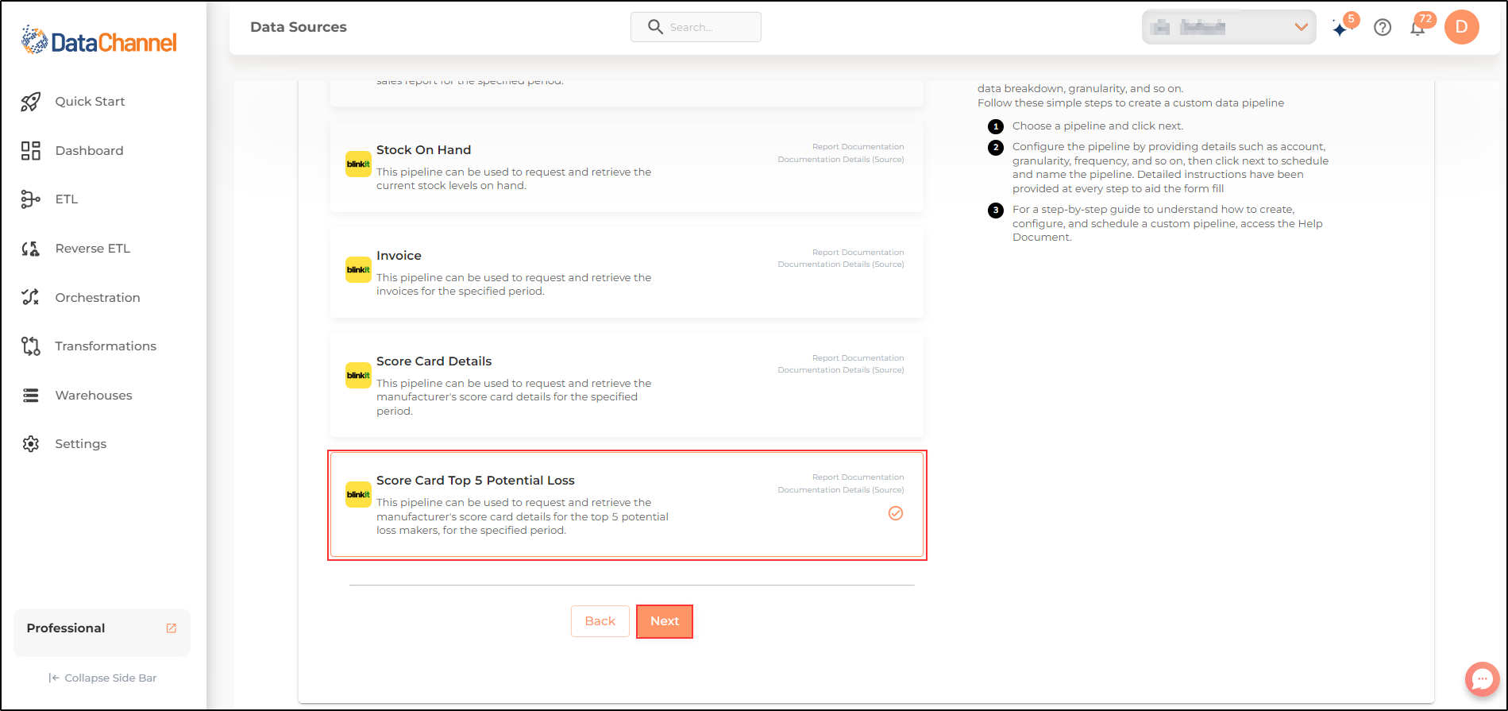The height and width of the screenshot is (711, 1508).
Task: Focus the Search input field
Action: 696,27
